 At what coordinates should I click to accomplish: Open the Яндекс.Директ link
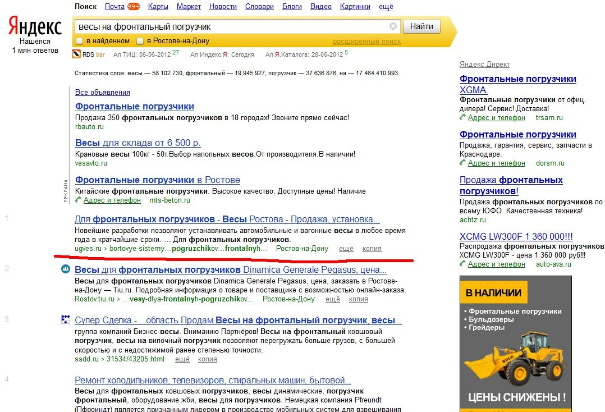[485, 64]
